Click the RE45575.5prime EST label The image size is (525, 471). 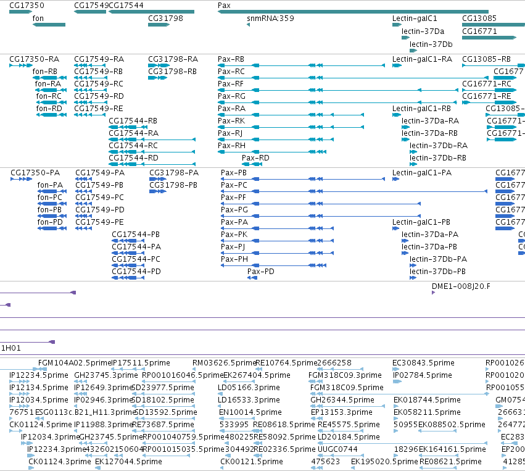pyautogui.click(x=349, y=425)
